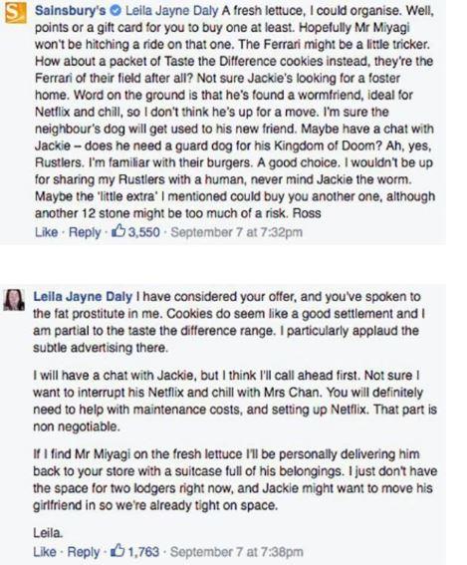Open Sainsbury's logo profile picture
The width and height of the screenshot is (467, 565).
point(16,13)
